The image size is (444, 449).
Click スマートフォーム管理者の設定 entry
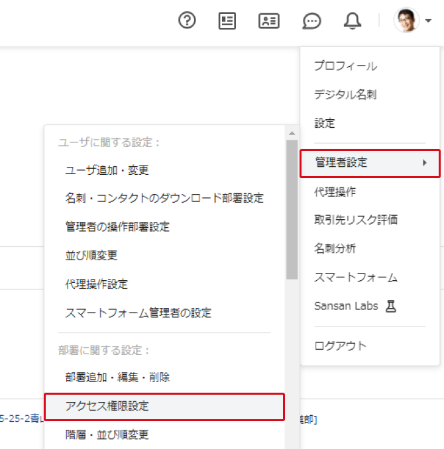point(139,313)
